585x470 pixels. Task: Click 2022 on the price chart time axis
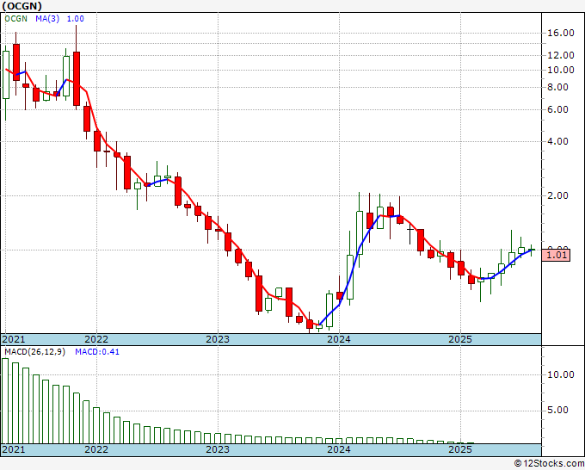pyautogui.click(x=96, y=339)
